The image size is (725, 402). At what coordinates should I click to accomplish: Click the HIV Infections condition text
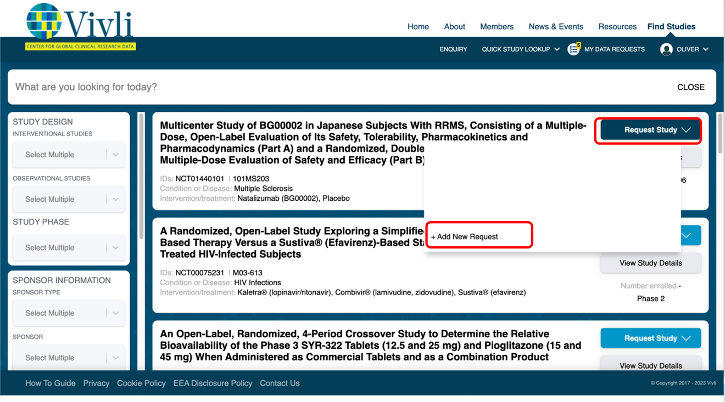click(x=258, y=282)
